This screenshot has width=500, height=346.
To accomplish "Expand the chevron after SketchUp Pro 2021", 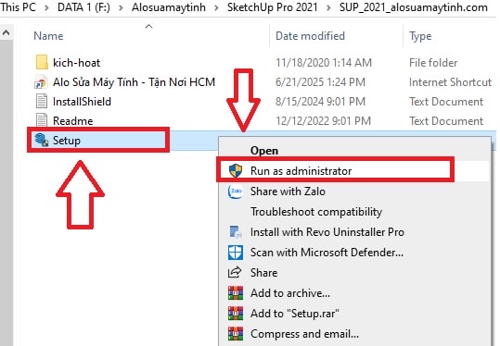I will [x=328, y=7].
